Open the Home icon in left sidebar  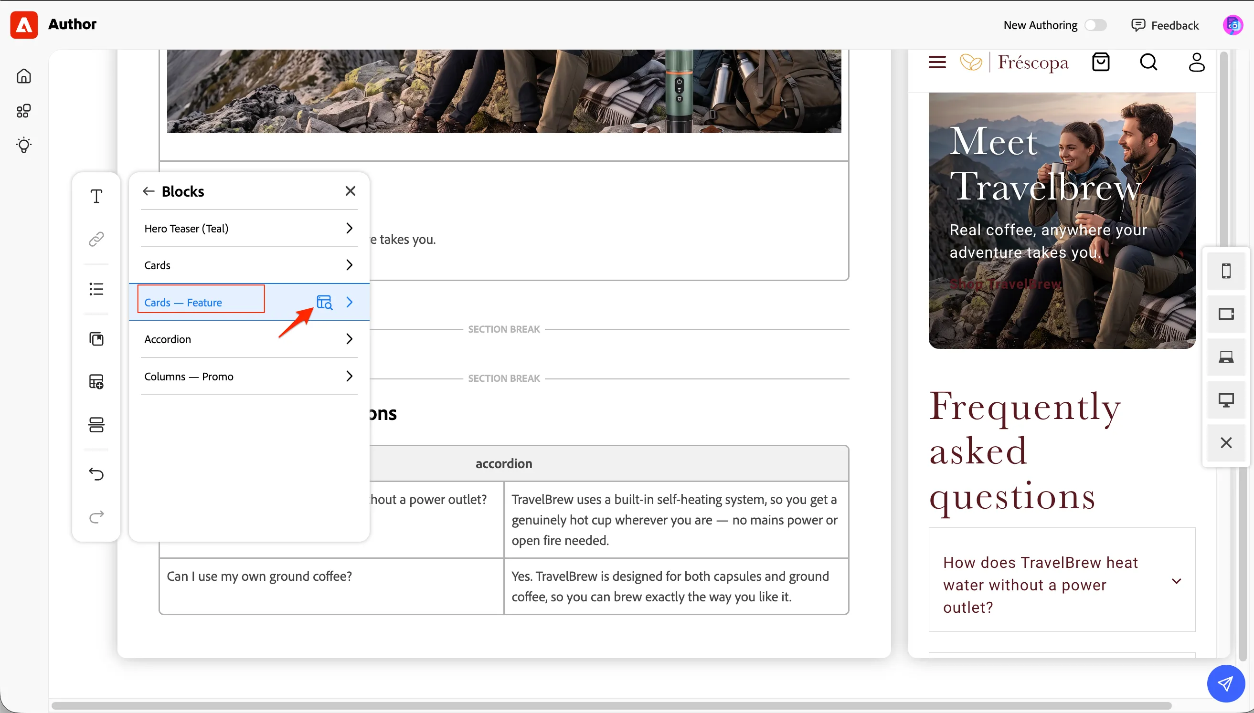(23, 76)
